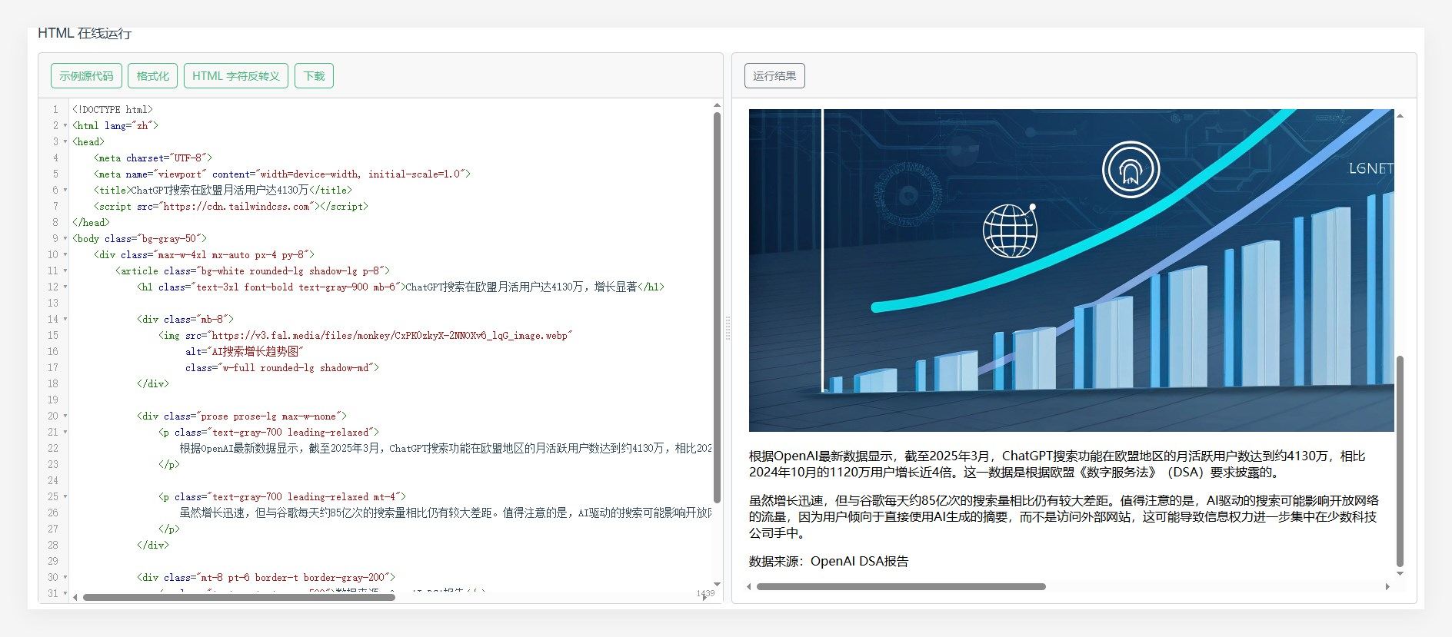
Task: Collapse the html tag on line 2
Action: point(65,125)
